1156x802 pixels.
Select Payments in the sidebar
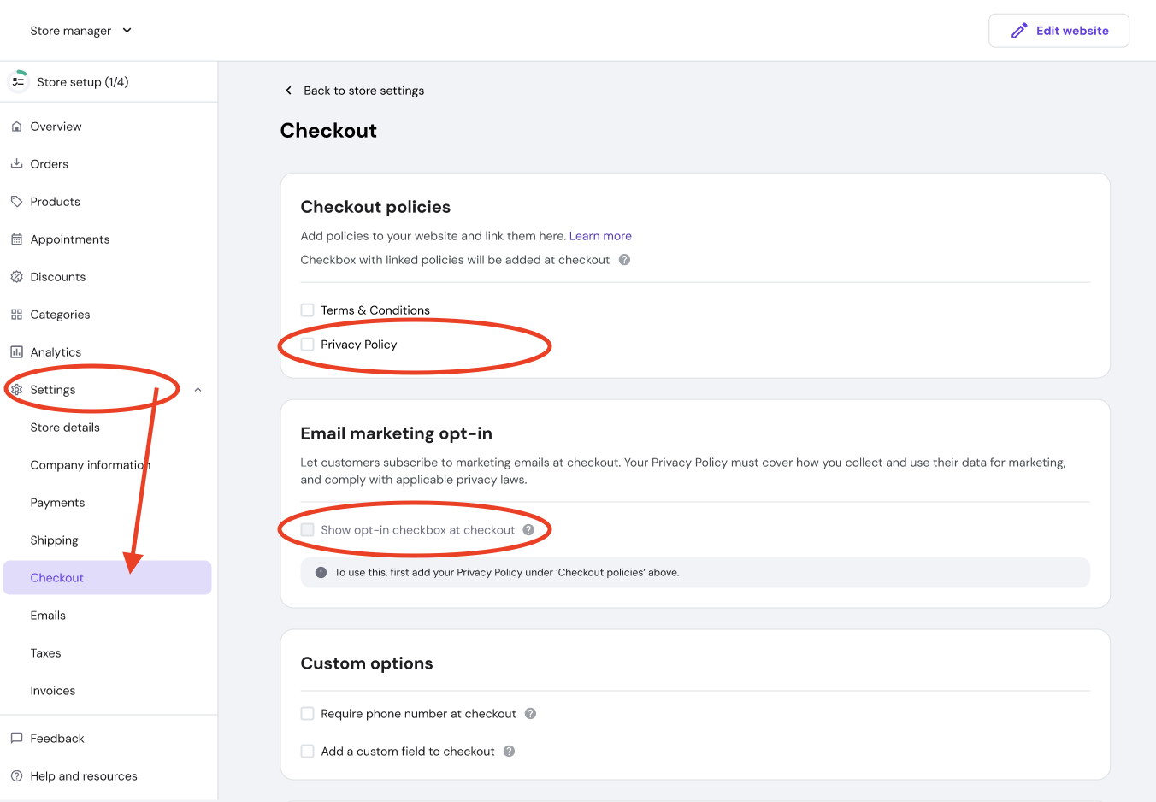pos(57,503)
